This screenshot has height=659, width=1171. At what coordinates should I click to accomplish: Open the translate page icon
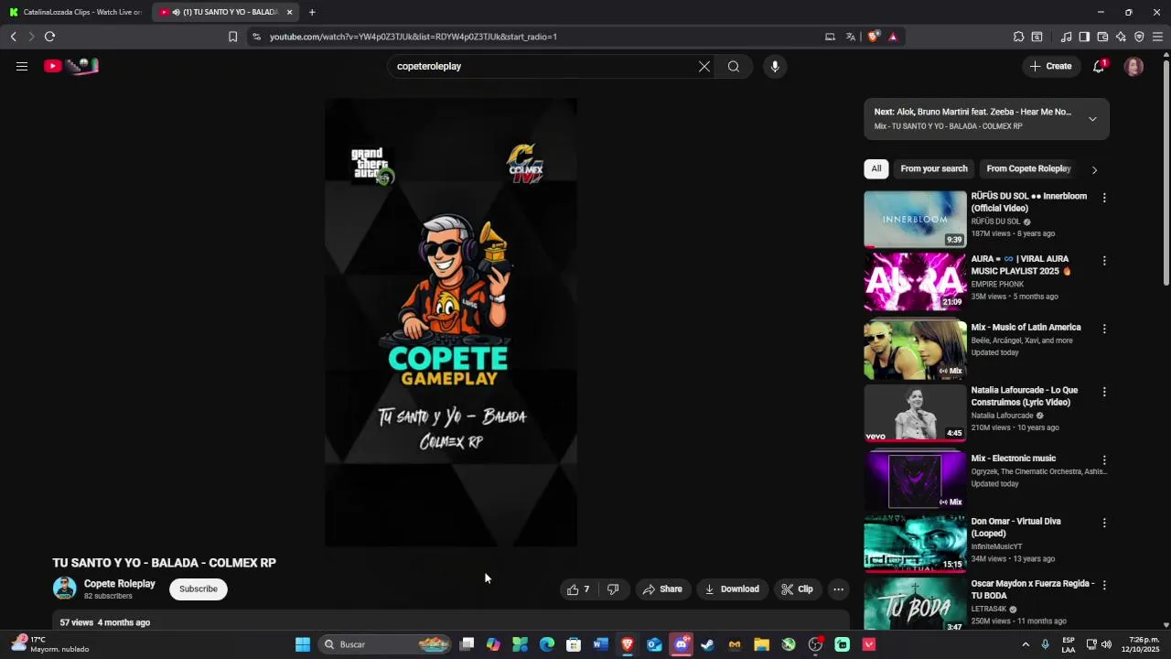coord(851,37)
